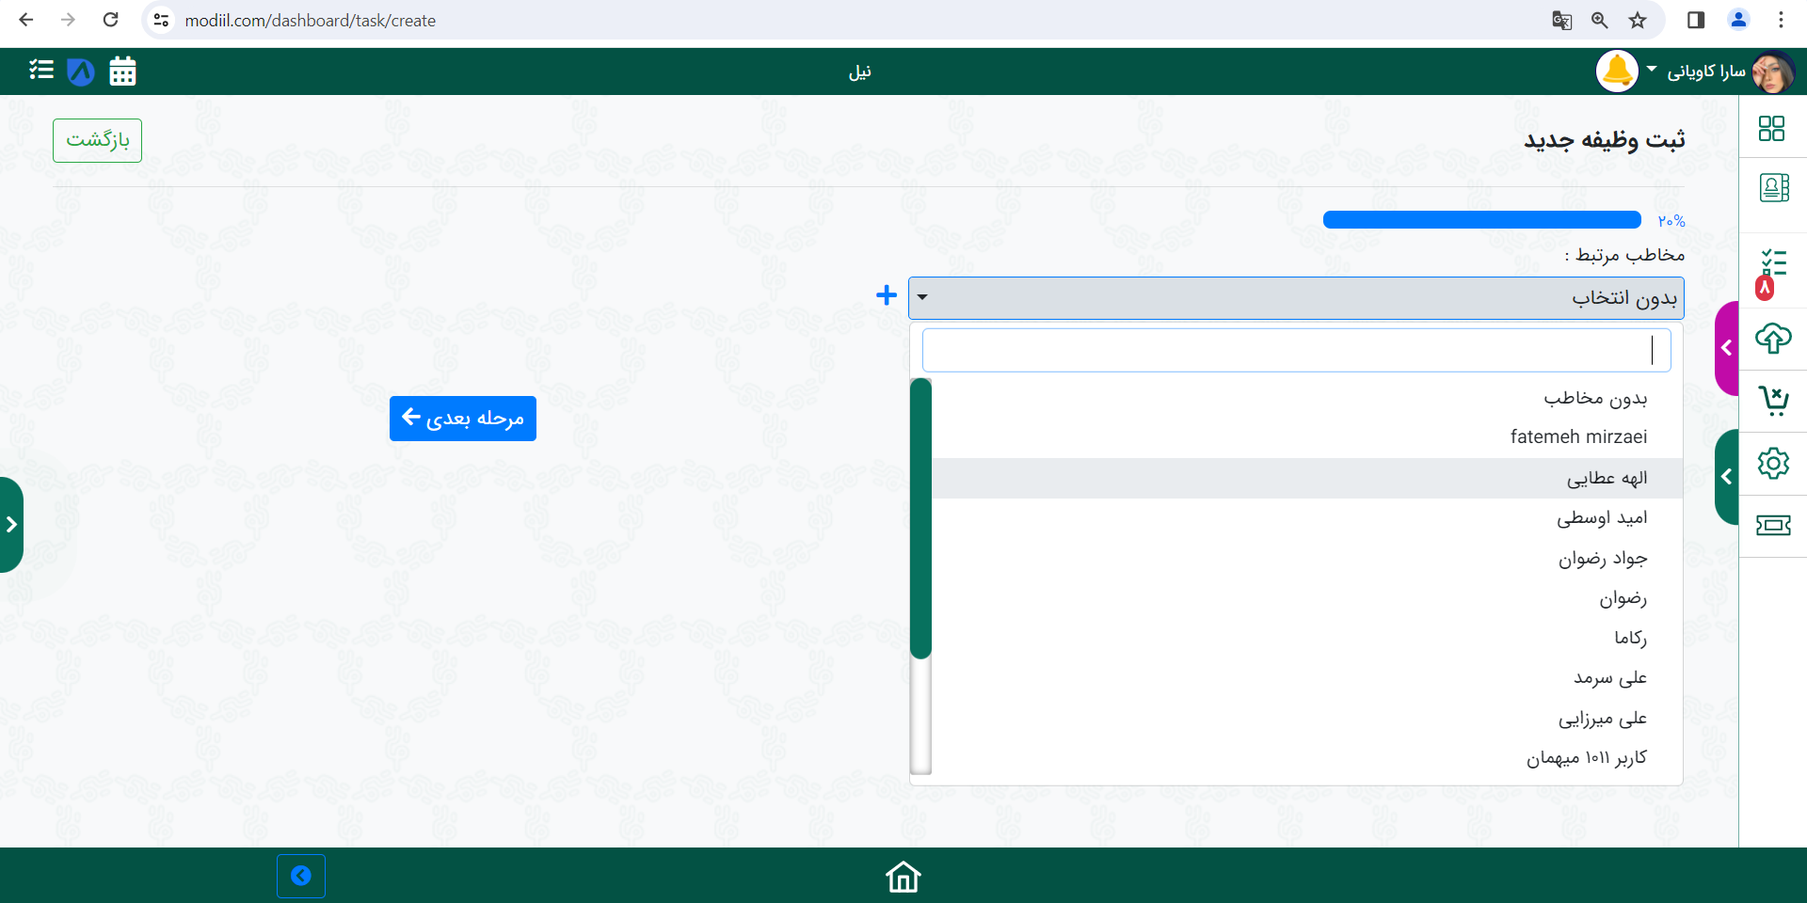Screen dimensions: 1807x903
Task: Click the ticket icon in sidebar
Action: [x=1773, y=525]
